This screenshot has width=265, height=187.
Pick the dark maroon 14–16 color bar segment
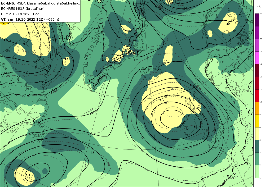click(x=257, y=70)
